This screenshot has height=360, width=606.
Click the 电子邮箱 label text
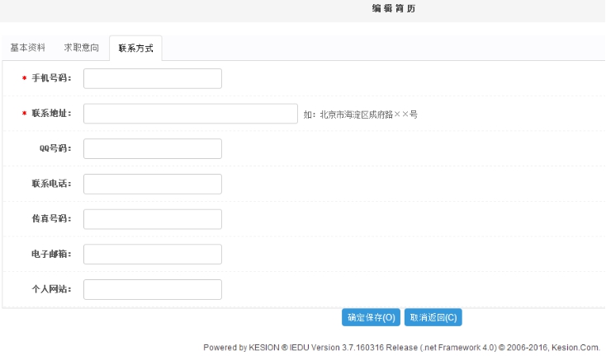[x=51, y=254]
